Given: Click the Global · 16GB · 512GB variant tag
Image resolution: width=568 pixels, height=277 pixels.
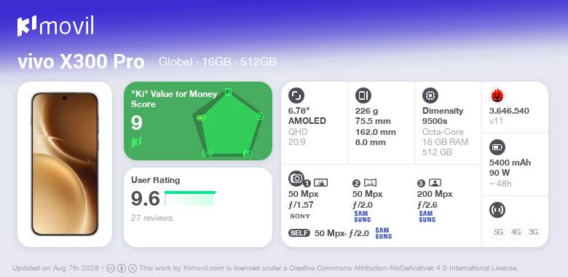Looking at the screenshot, I should [217, 61].
